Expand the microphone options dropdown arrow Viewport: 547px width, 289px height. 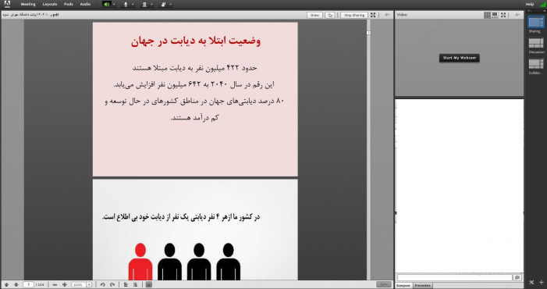click(x=133, y=5)
